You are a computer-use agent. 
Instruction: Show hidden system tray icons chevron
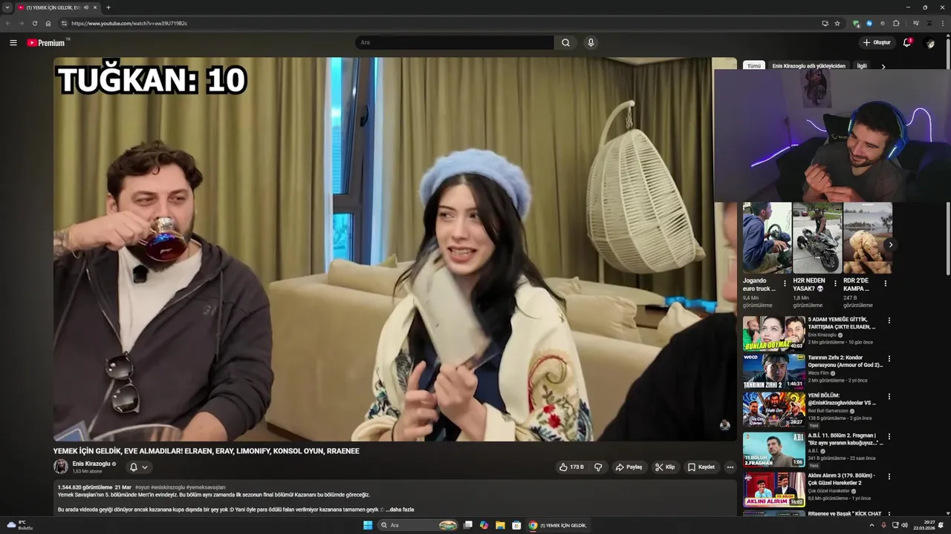[x=872, y=525]
